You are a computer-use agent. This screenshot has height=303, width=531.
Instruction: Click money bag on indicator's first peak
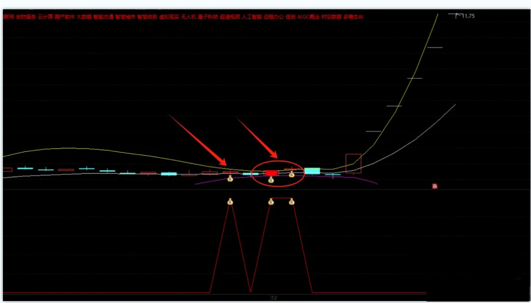point(230,202)
